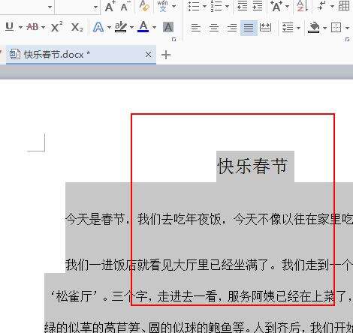Screen dimensions: 353x333
Task: Open the font settings dialog launcher
Action: point(174,39)
